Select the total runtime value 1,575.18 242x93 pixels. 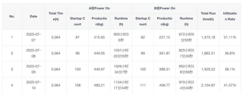pyautogui.click(x=208, y=38)
